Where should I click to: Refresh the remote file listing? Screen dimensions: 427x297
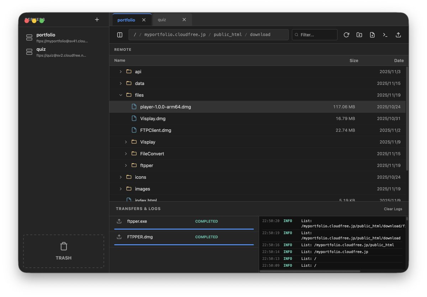tap(346, 35)
